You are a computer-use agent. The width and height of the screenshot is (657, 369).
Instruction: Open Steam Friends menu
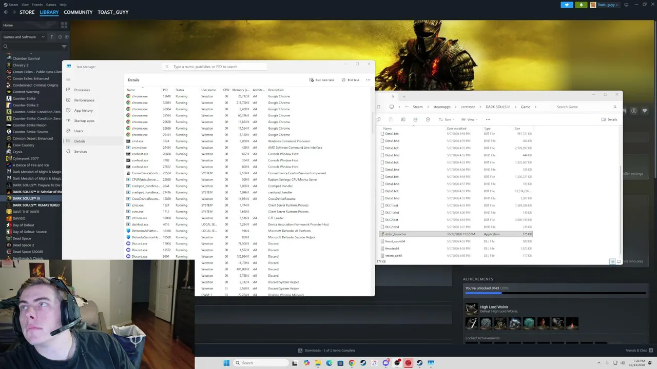click(x=37, y=5)
